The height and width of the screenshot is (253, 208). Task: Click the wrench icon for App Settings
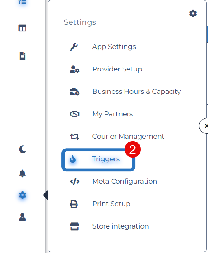pos(74,47)
